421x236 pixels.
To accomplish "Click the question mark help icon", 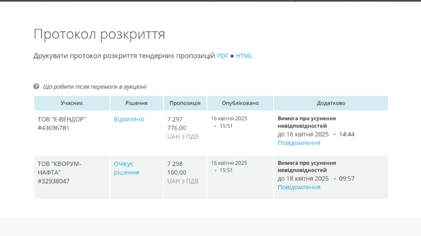I will [36, 86].
